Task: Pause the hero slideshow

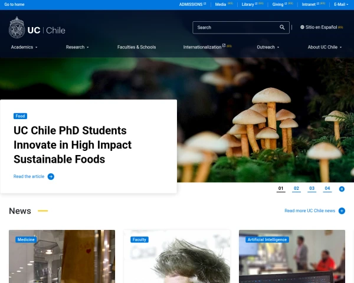Action: pyautogui.click(x=342, y=189)
